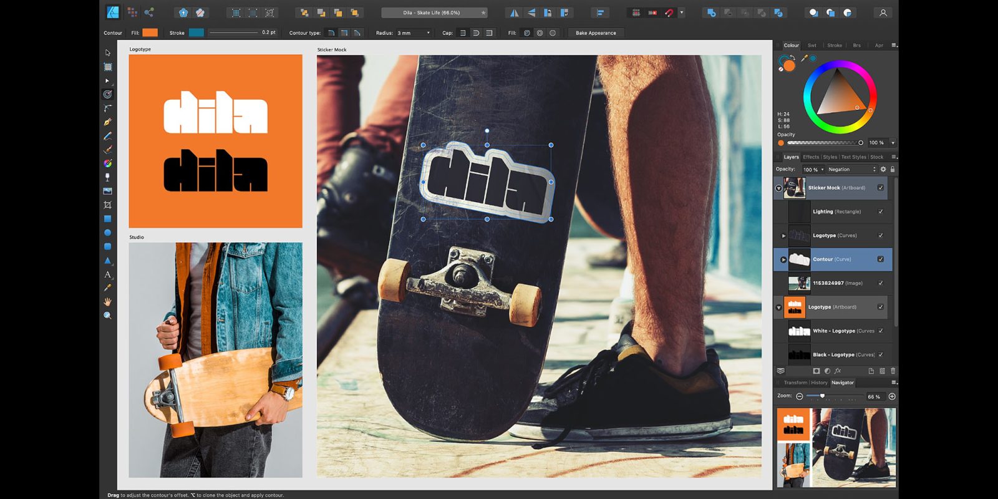The height and width of the screenshot is (499, 998).
Task: Click the account person icon
Action: pyautogui.click(x=883, y=12)
